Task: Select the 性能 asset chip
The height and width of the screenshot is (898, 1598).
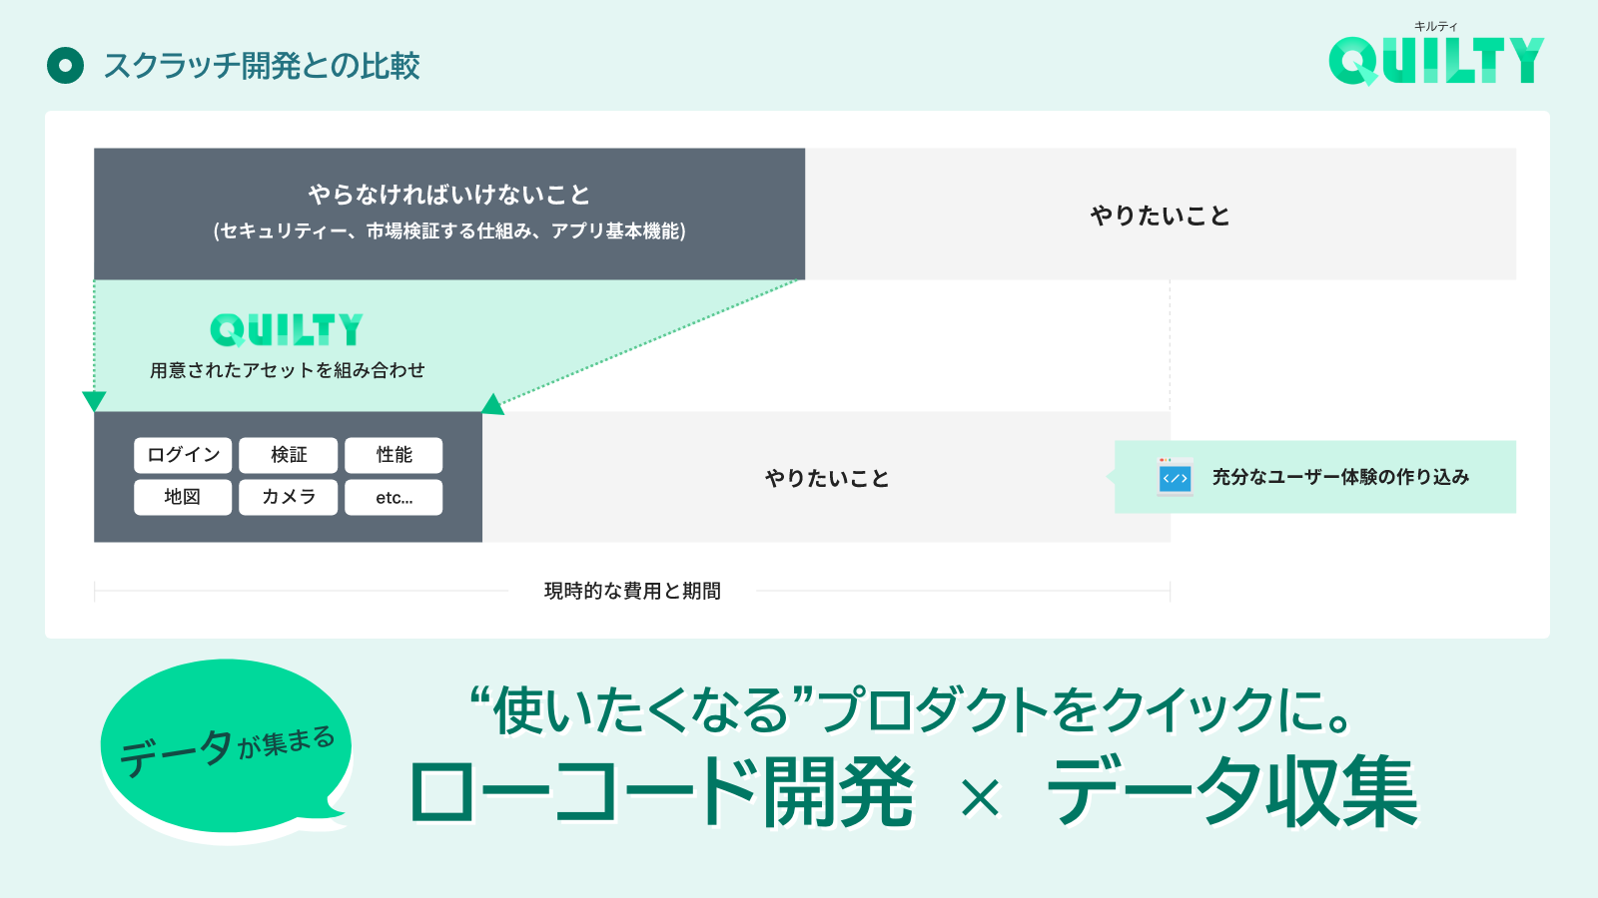Action: pyautogui.click(x=394, y=455)
